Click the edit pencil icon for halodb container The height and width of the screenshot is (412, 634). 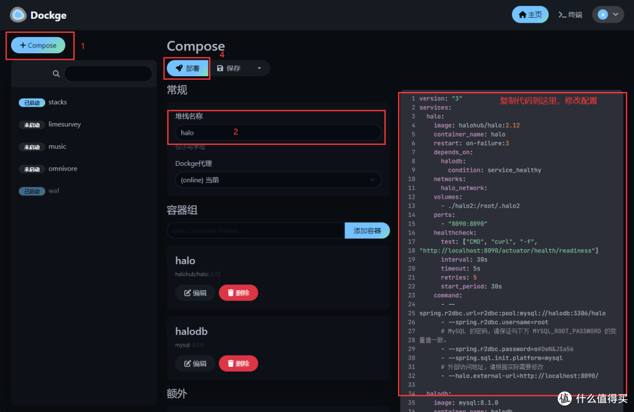[x=189, y=363]
